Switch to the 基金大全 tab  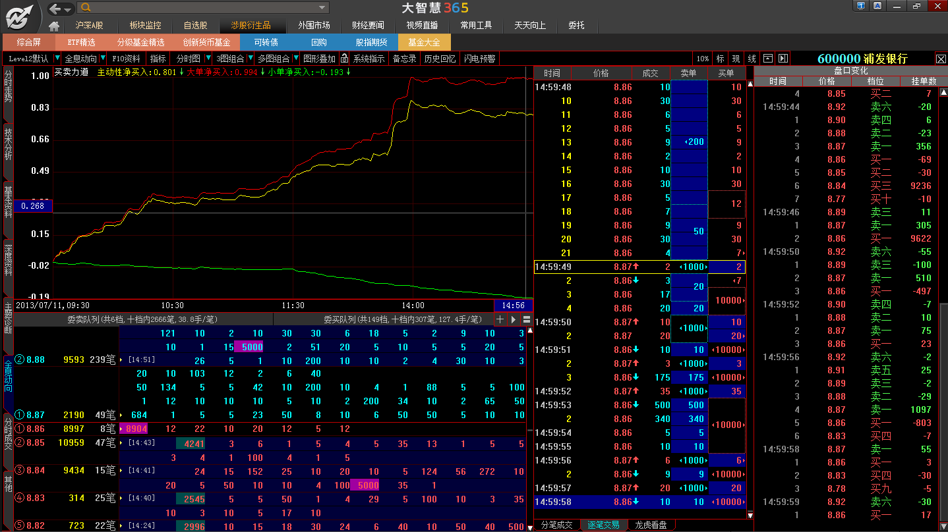[425, 42]
